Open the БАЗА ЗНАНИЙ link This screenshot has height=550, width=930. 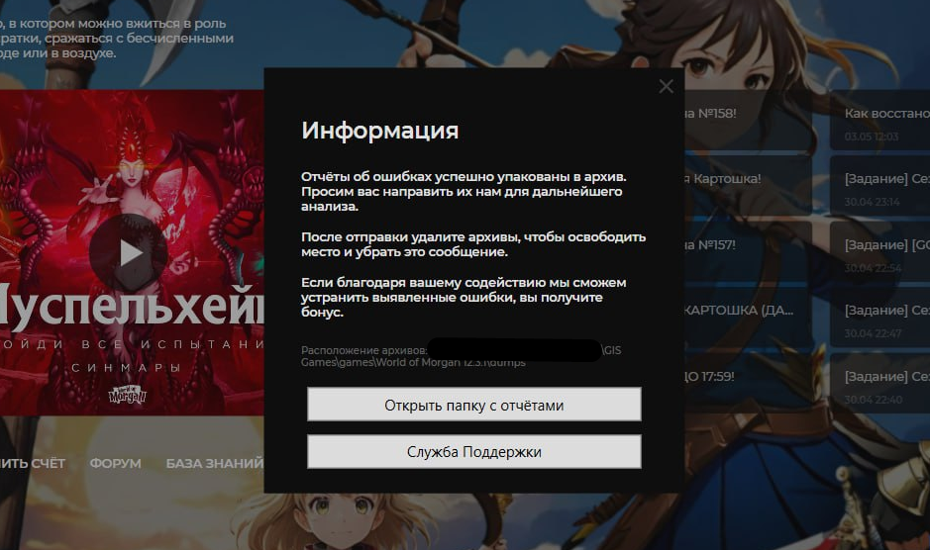[215, 463]
